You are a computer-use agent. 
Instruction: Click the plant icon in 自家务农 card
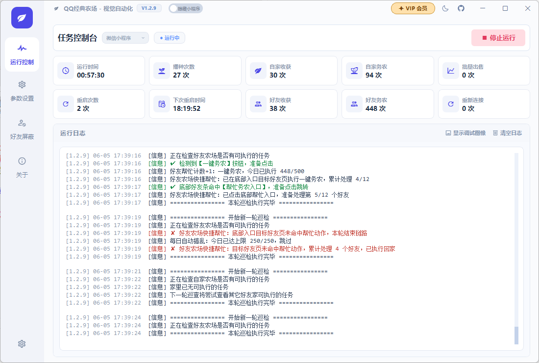[x=354, y=71]
